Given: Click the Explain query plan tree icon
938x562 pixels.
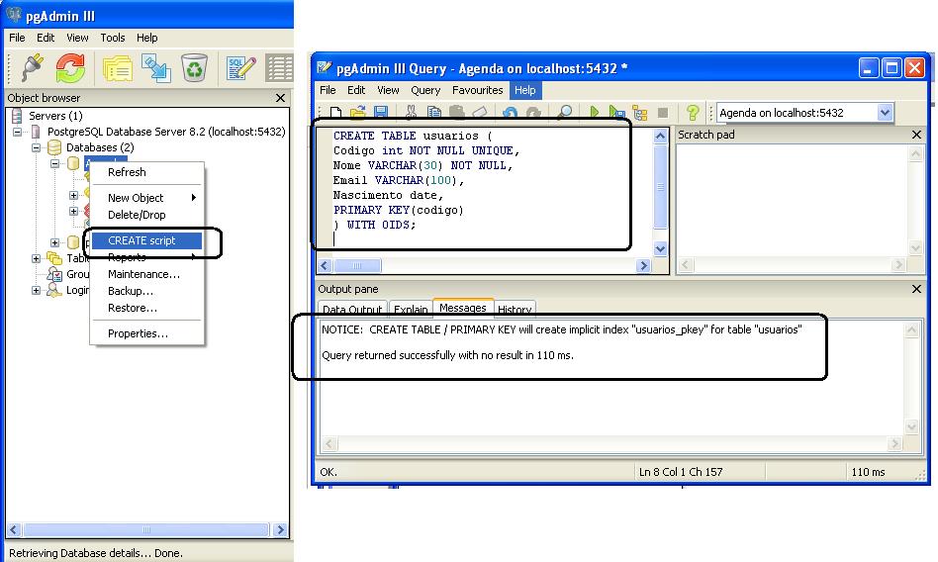Looking at the screenshot, I should coord(640,113).
